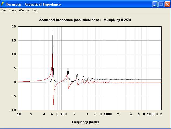Open the File menu

[x=4, y=10]
